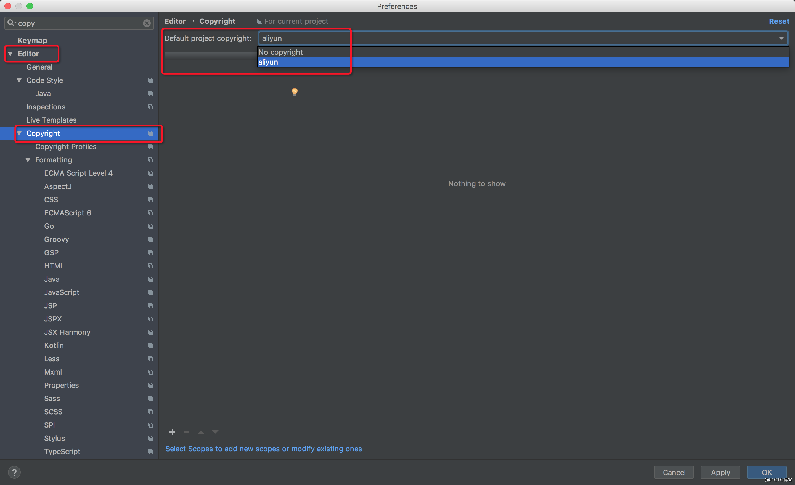Viewport: 795px width, 485px height.
Task: Select Editor breadcrumb navigation item
Action: [x=176, y=20]
